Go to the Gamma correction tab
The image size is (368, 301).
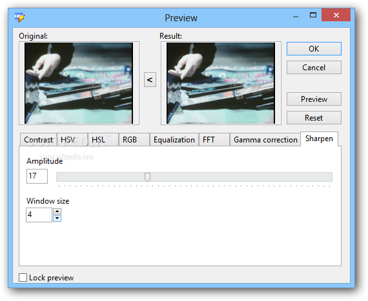(265, 140)
